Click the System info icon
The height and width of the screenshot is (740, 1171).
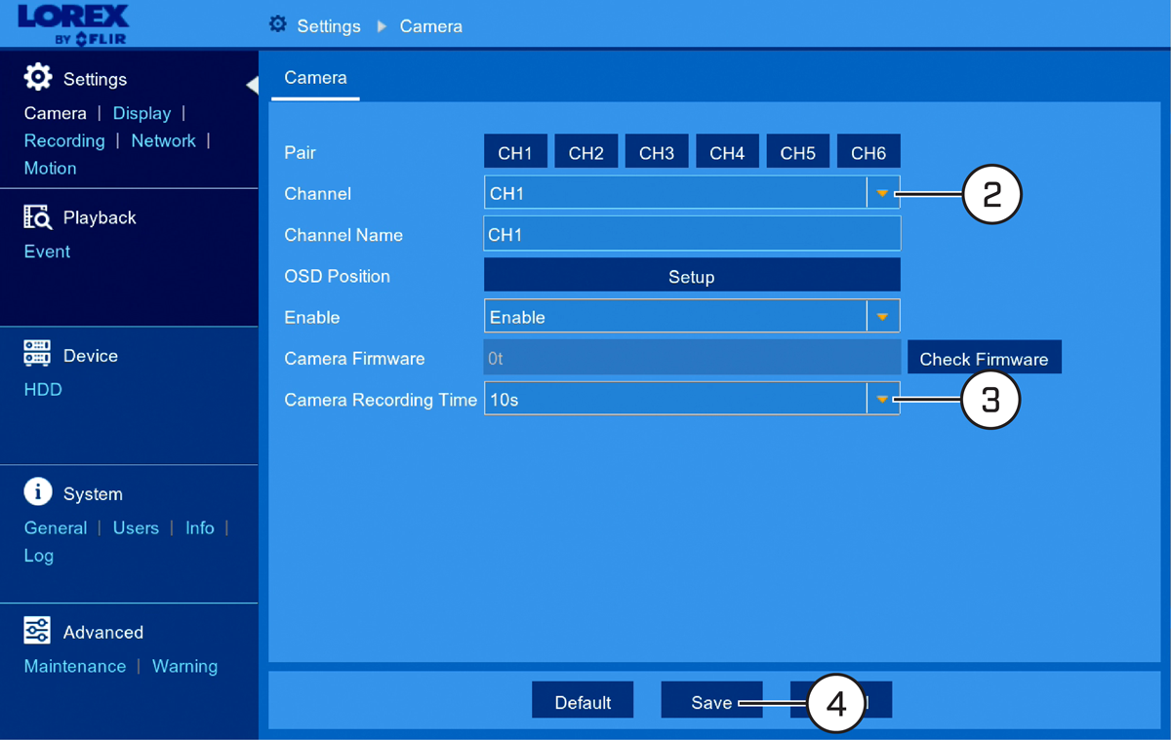tap(37, 492)
